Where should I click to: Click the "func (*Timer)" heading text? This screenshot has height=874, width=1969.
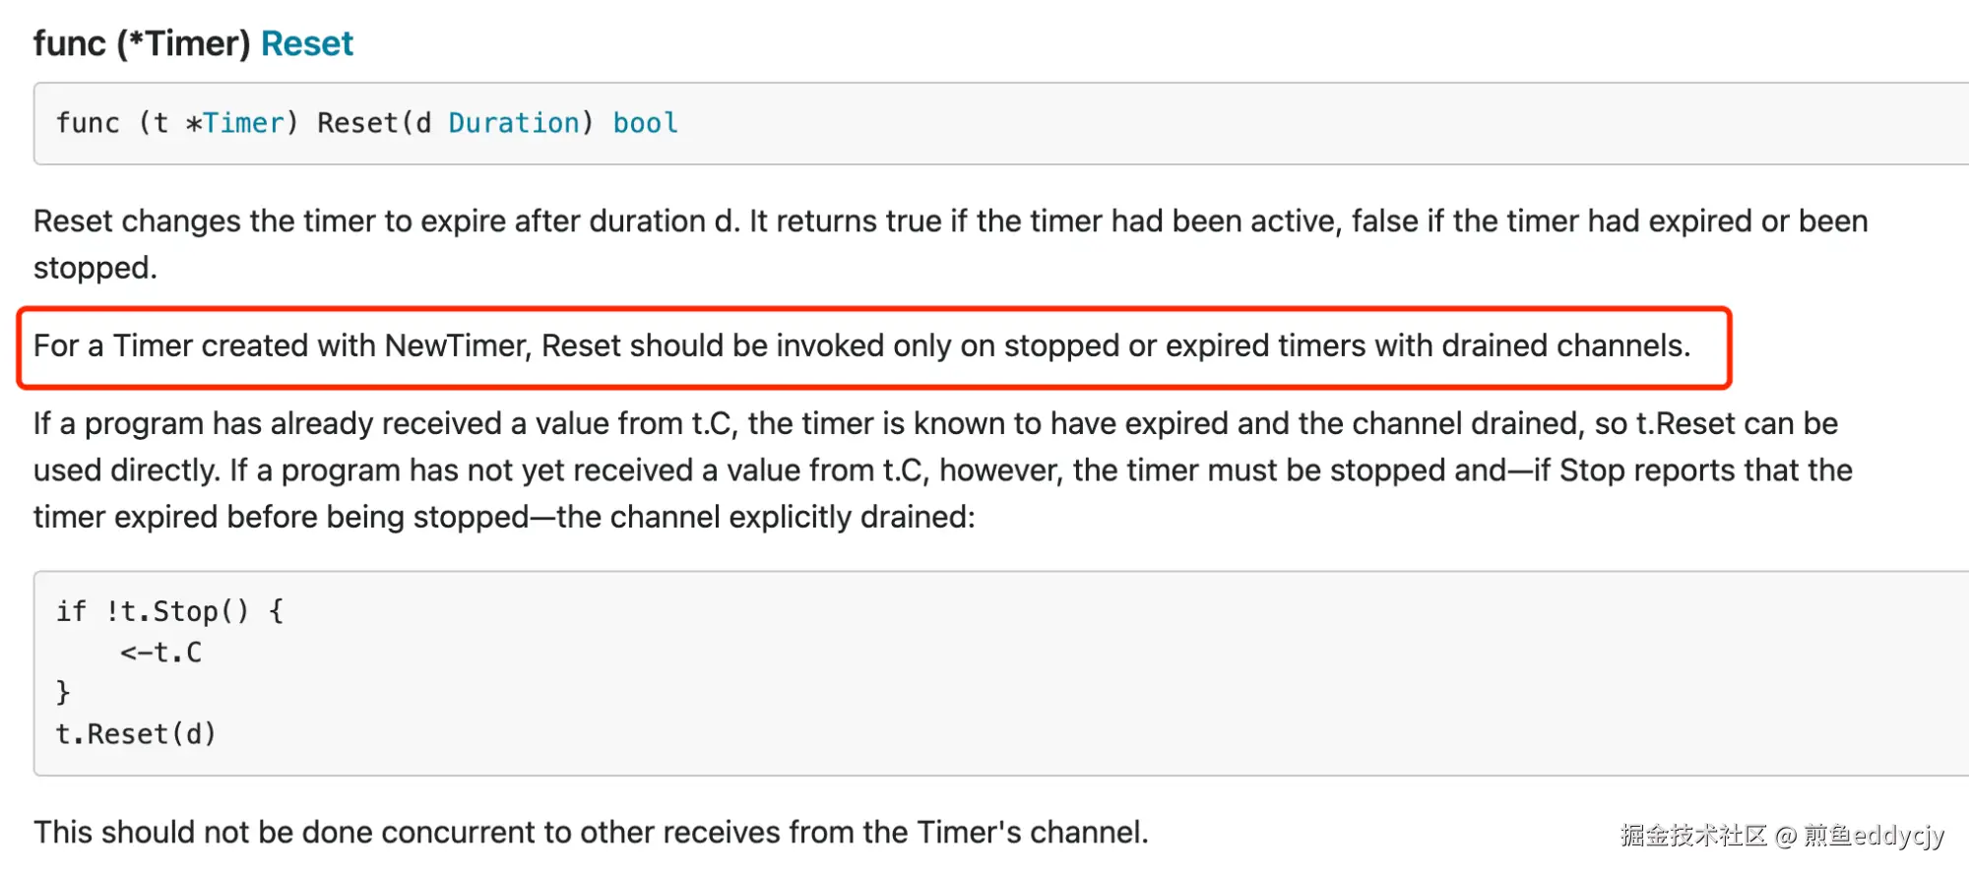point(142,44)
